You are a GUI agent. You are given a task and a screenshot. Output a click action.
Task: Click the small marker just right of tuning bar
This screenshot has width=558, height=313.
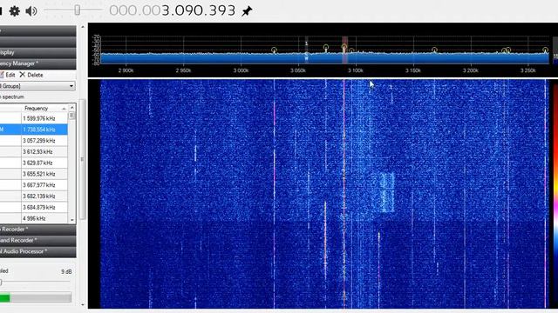tap(351, 50)
